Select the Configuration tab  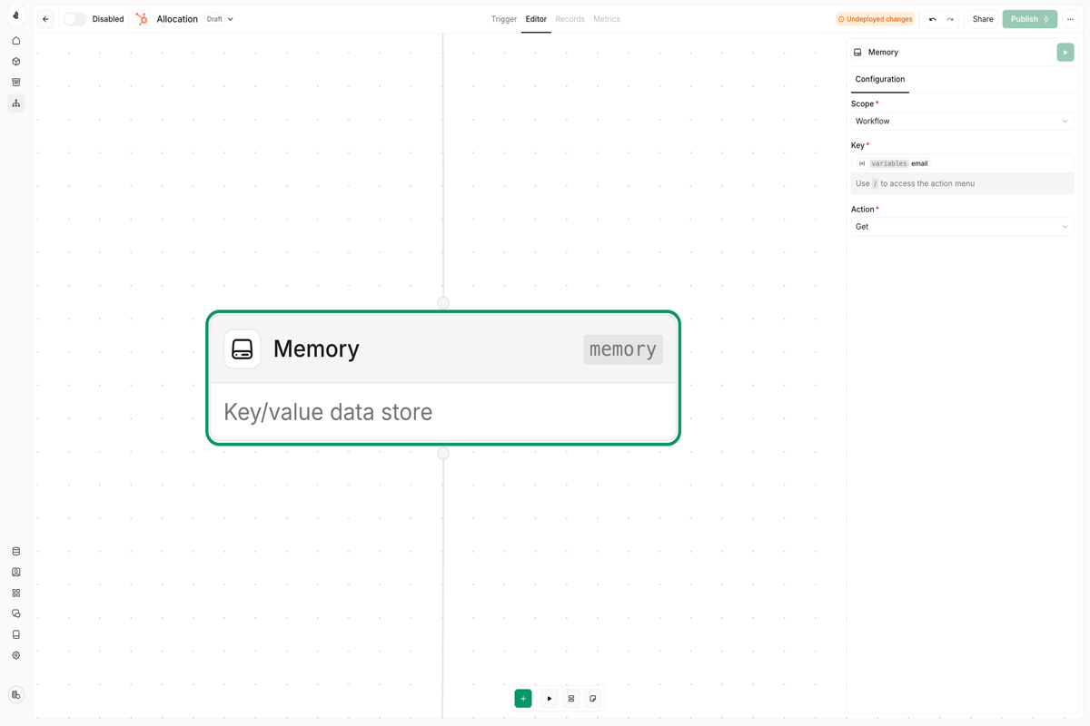tap(880, 79)
